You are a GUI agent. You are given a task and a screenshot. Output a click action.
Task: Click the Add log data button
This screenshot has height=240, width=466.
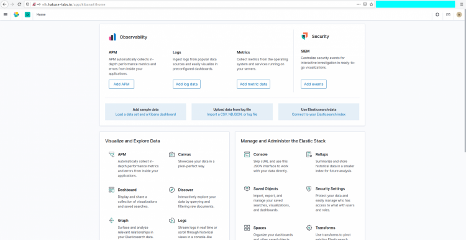coord(186,84)
